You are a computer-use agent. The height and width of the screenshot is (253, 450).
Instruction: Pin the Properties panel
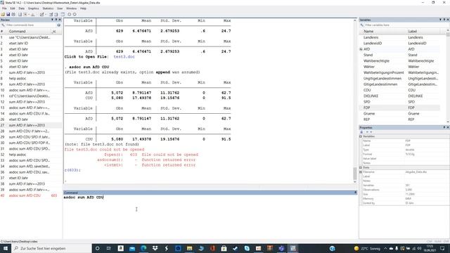[444, 127]
